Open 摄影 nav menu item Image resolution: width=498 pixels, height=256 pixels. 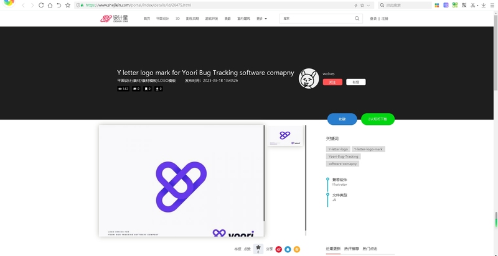point(228,19)
